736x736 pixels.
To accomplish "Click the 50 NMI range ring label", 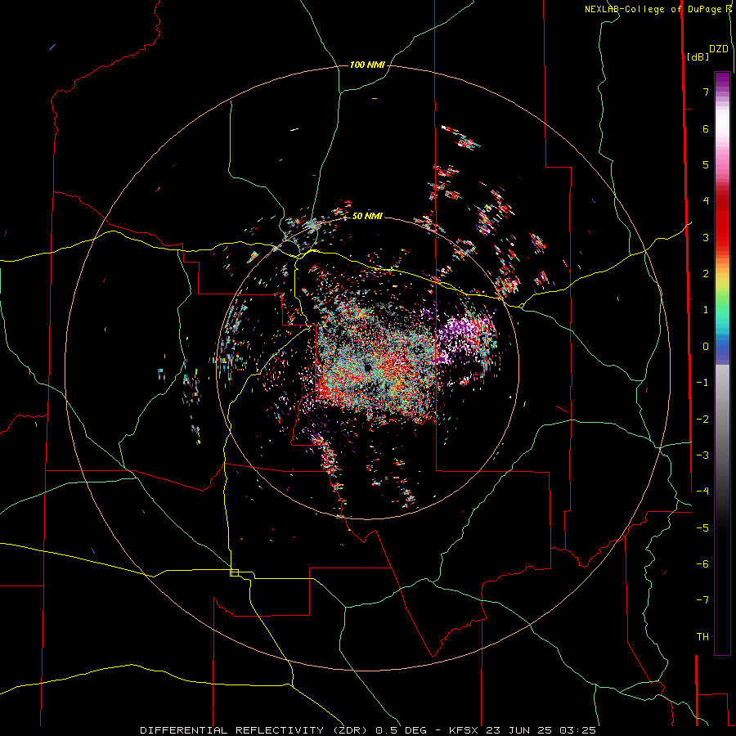I will pyautogui.click(x=367, y=216).
